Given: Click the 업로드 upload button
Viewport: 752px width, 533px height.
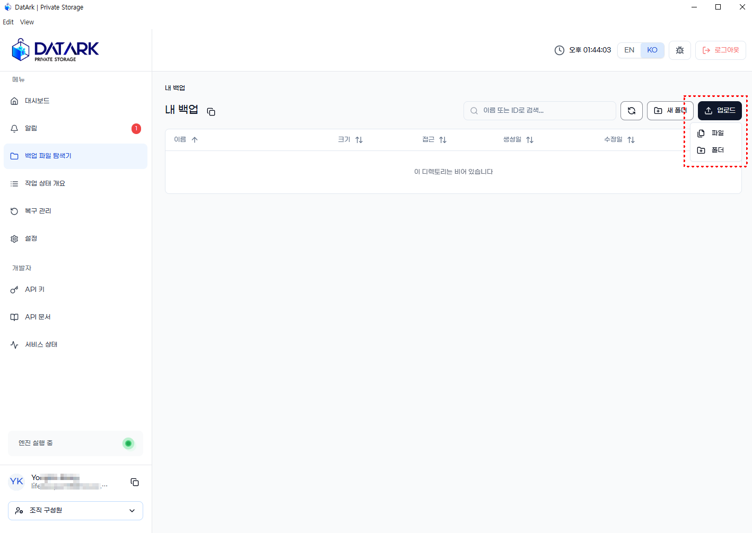Looking at the screenshot, I should point(720,111).
